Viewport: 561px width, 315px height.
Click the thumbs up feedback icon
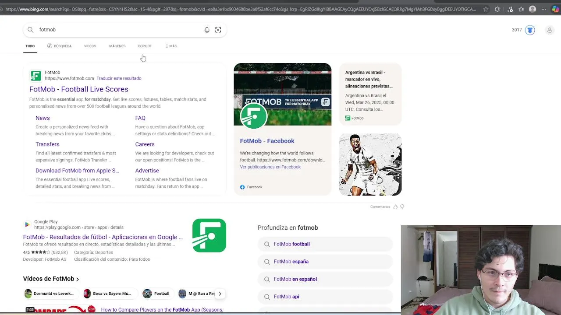395,207
